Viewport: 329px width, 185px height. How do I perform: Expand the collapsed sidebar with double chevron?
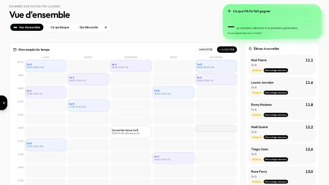(x=4, y=103)
